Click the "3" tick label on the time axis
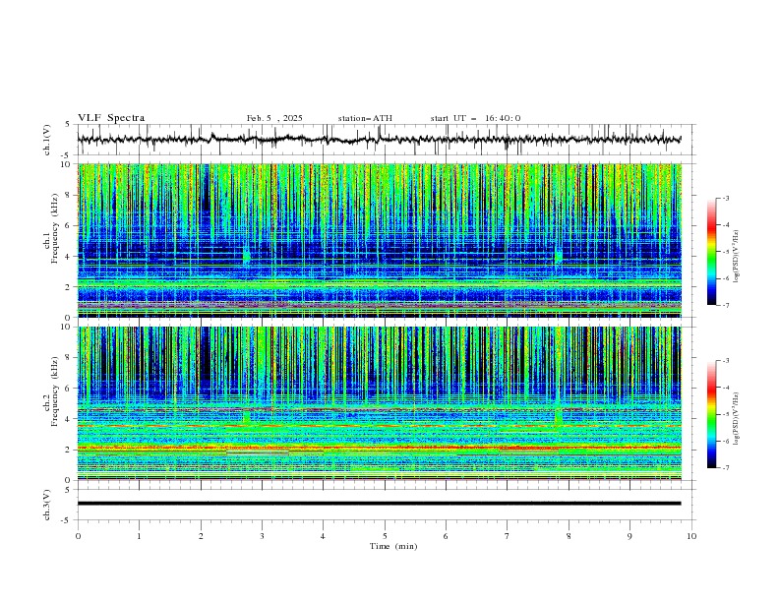This screenshot has height=602, width=779. pyautogui.click(x=262, y=536)
